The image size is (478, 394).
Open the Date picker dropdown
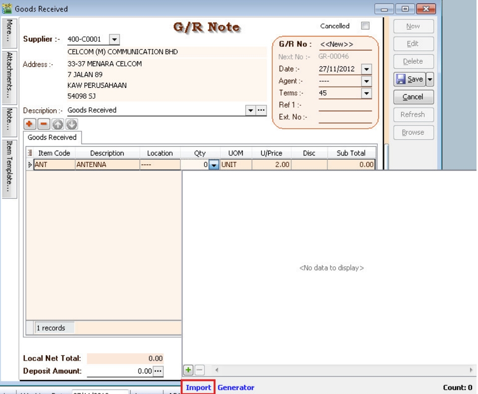click(x=367, y=69)
